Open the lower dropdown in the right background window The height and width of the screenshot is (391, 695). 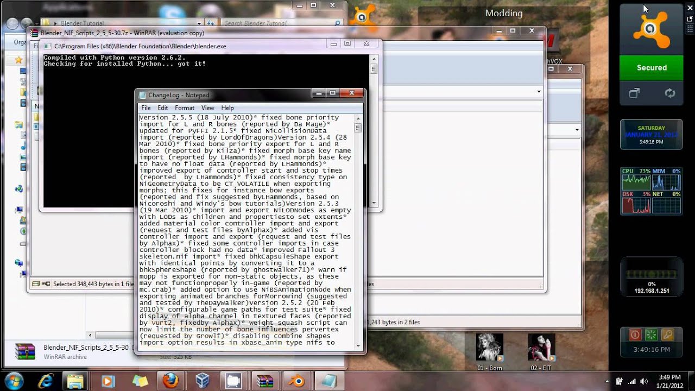[577, 129]
